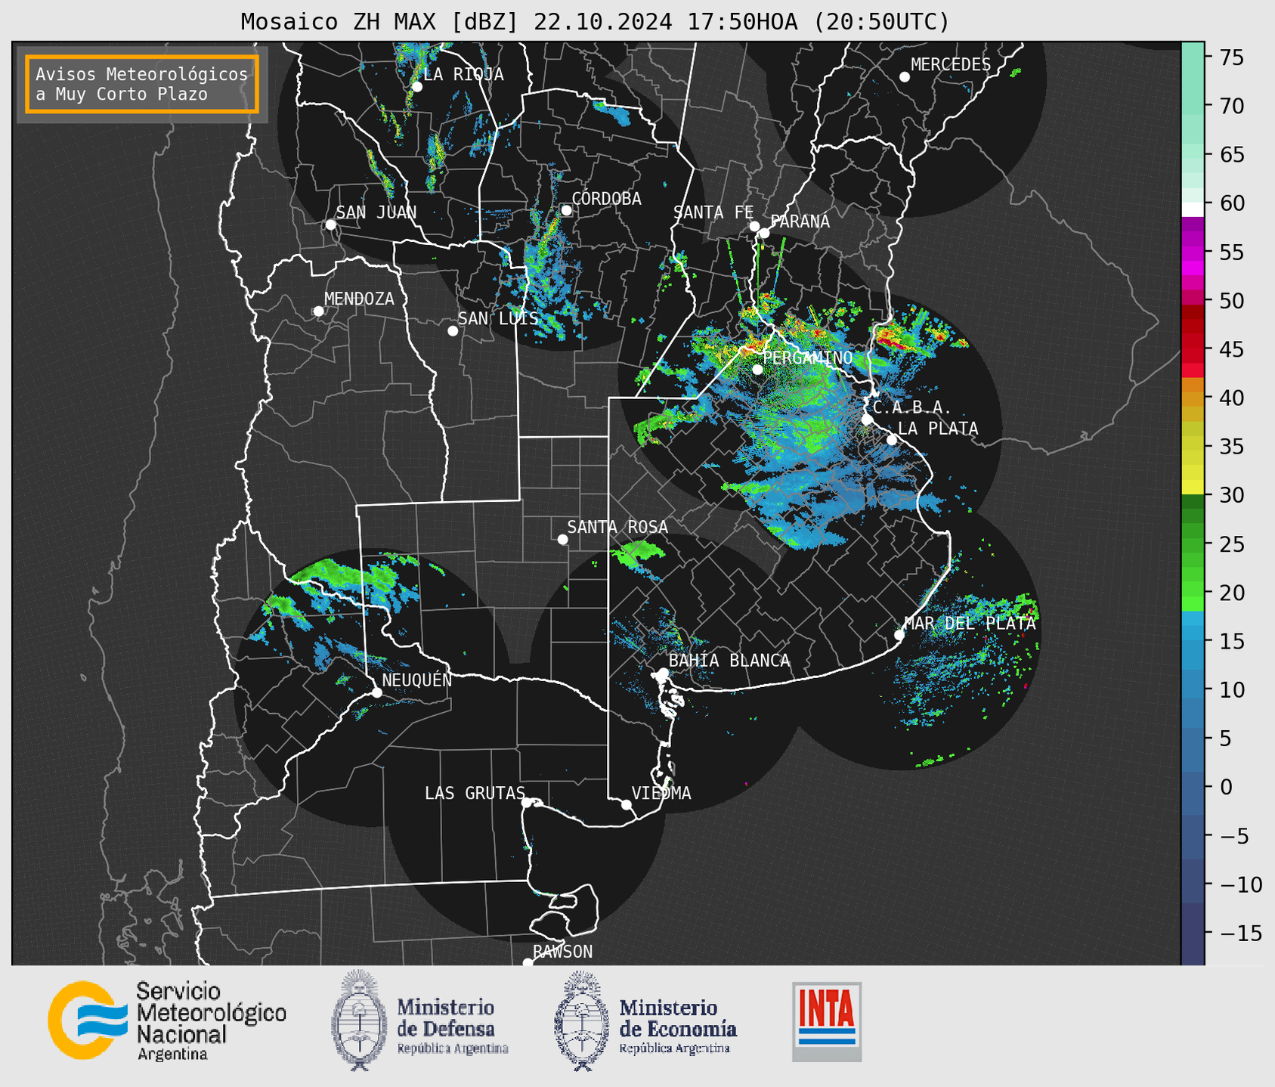Select the LAS GRUTAS city label
The image size is (1275, 1087).
(475, 794)
